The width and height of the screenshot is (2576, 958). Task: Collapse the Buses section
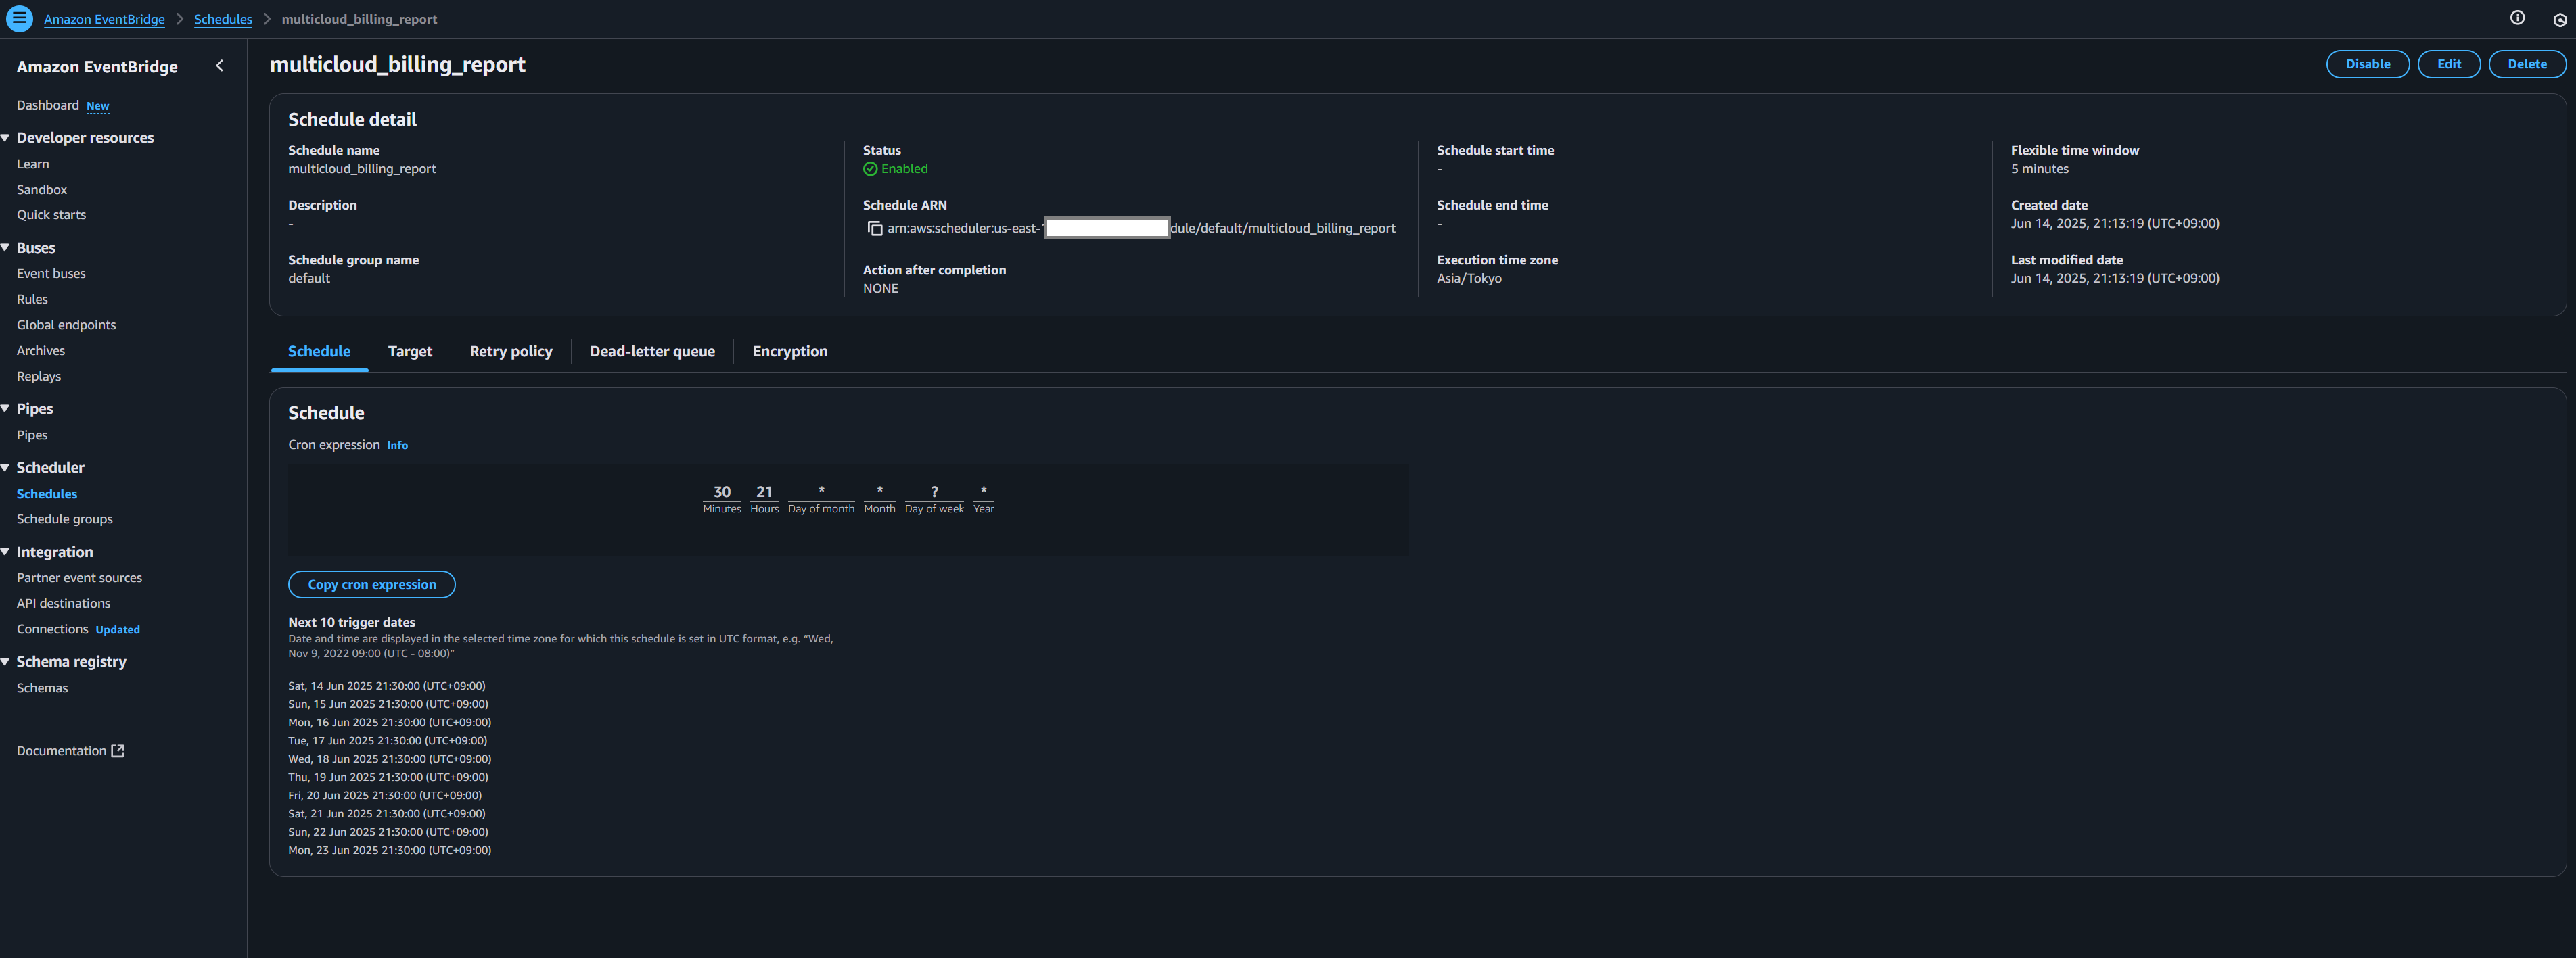click(x=6, y=247)
